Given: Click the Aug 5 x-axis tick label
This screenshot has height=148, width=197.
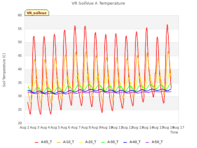Looking at the screenshot, I should point(55,127).
